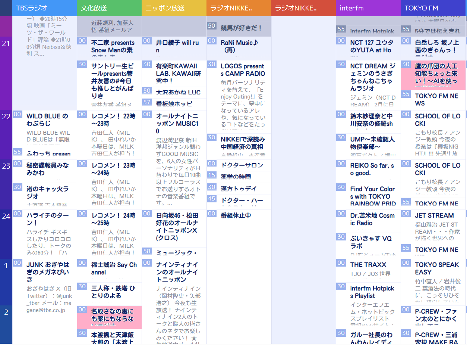Click the ニッポン放送 column header
This screenshot has width=467, height=345.
(174, 8)
